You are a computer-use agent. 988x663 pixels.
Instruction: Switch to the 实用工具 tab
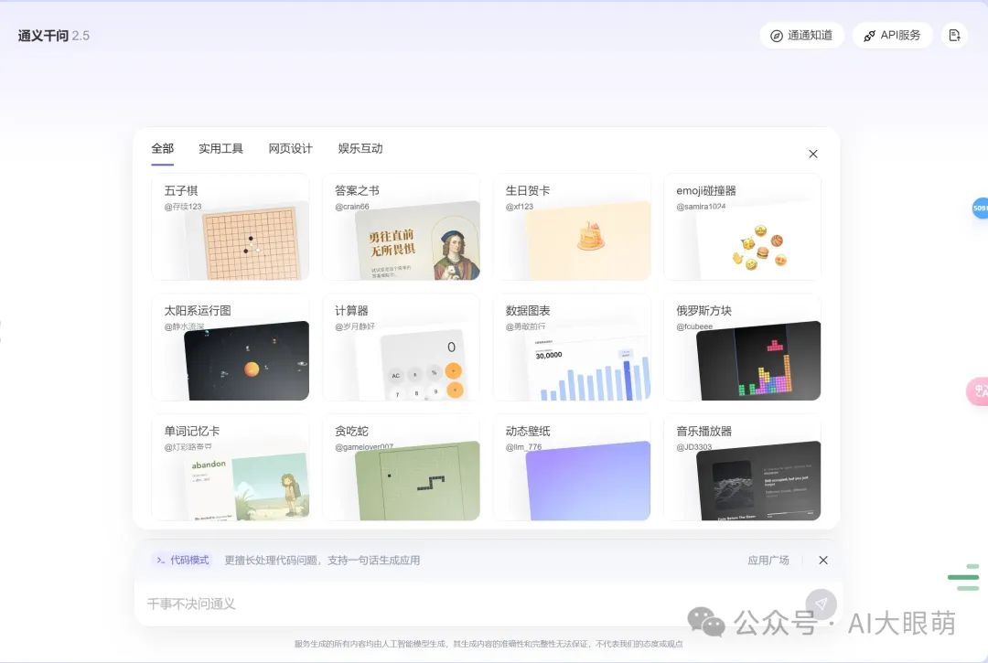point(220,148)
